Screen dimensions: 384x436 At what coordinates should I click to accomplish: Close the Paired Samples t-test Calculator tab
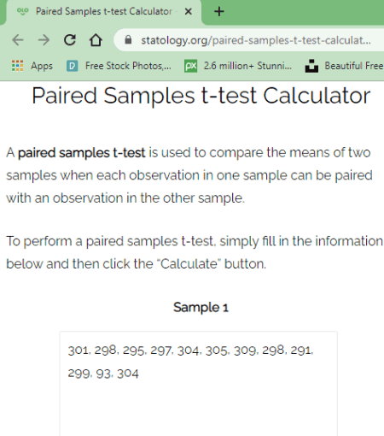(x=189, y=12)
